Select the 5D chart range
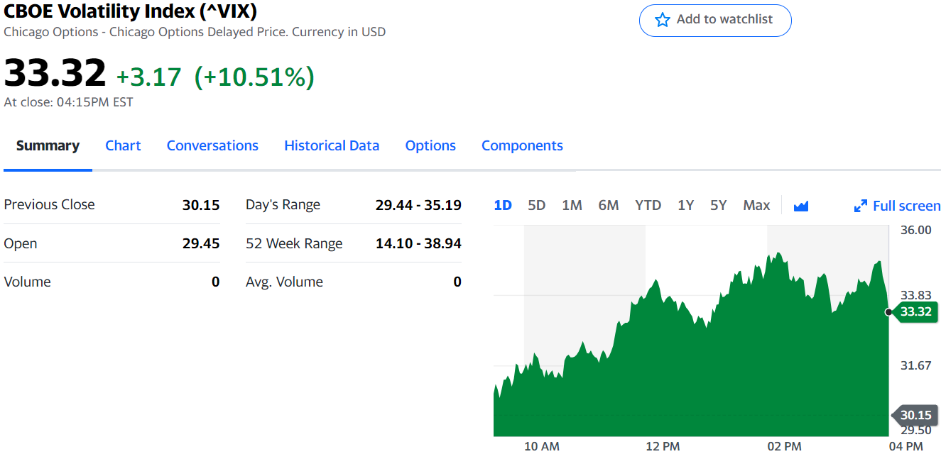Screen dimensions: 941x459 (537, 205)
